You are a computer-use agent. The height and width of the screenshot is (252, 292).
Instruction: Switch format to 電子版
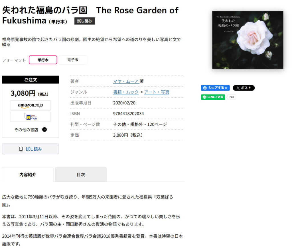point(73,60)
